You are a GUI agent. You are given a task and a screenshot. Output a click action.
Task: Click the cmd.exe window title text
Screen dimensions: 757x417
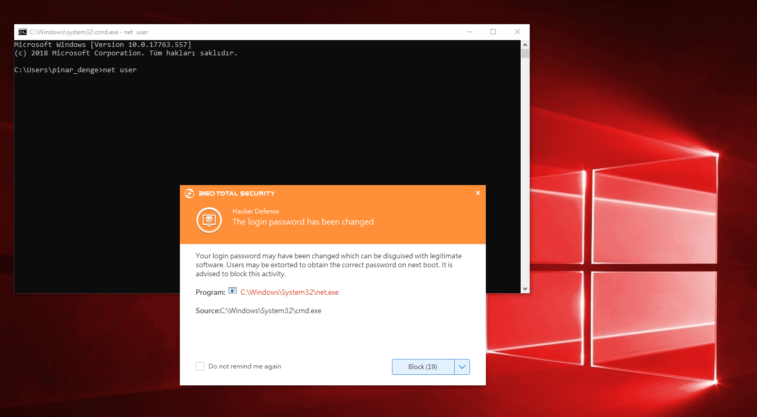pos(89,32)
